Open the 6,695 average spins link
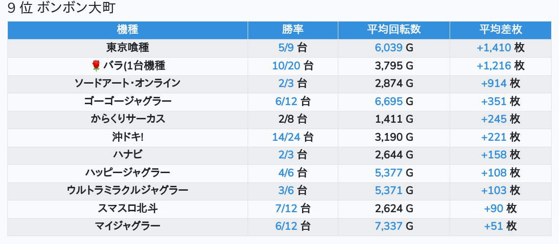Screen dimensions: 559x244 (388, 101)
